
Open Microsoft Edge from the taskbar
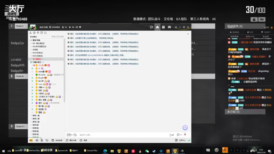tap(105, 151)
